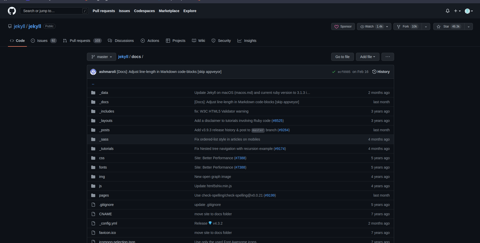The image size is (480, 243).
Task: Click the Sponsor heart icon
Action: click(x=337, y=26)
